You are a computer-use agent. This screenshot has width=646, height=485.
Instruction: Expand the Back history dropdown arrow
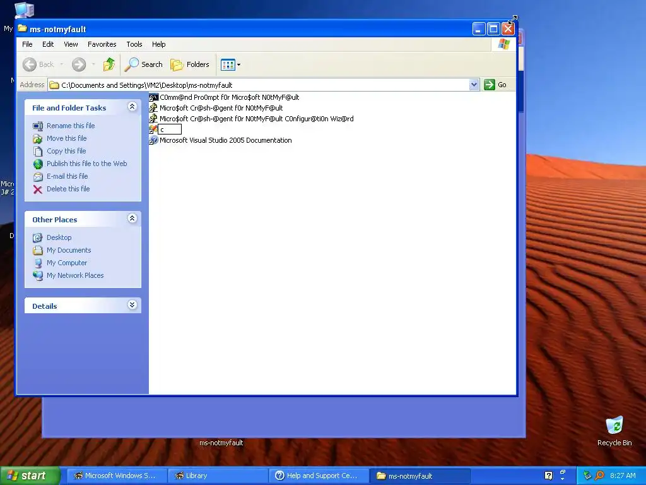tap(62, 64)
